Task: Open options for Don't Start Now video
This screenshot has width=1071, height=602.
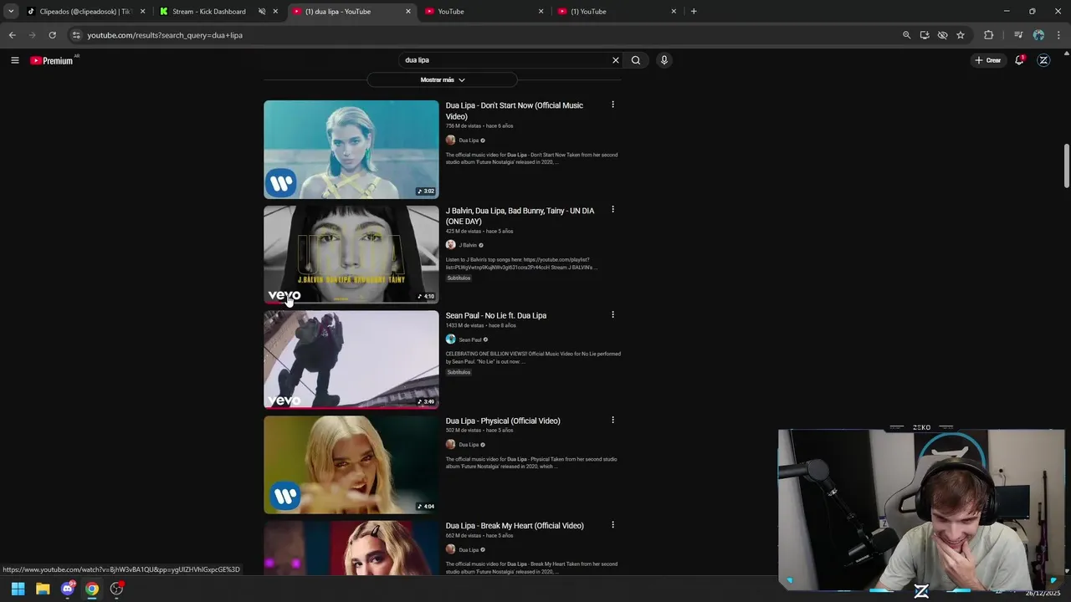Action: point(612,105)
